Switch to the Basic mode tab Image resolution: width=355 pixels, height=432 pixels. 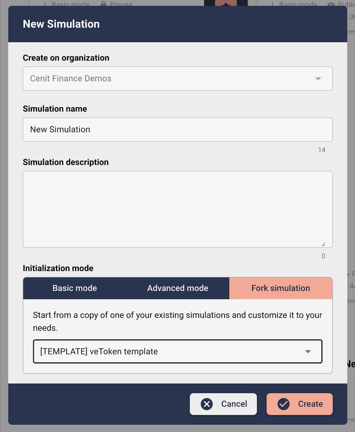[x=75, y=288]
